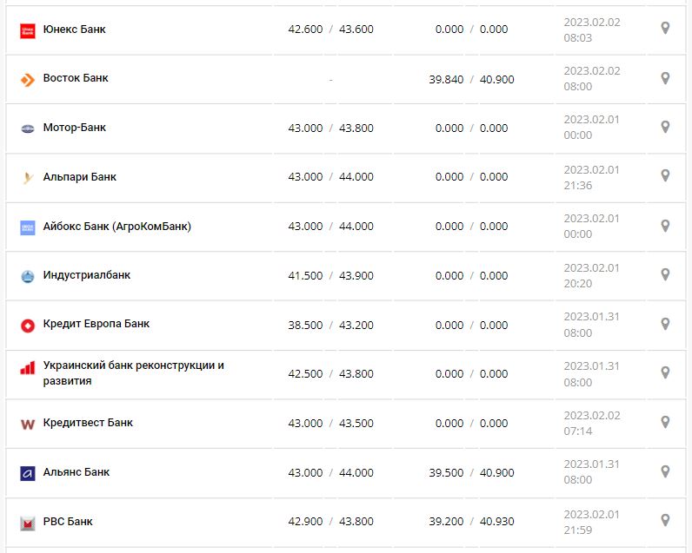Click the Кредит Европа Банк update date
The image size is (692, 553).
pyautogui.click(x=591, y=325)
